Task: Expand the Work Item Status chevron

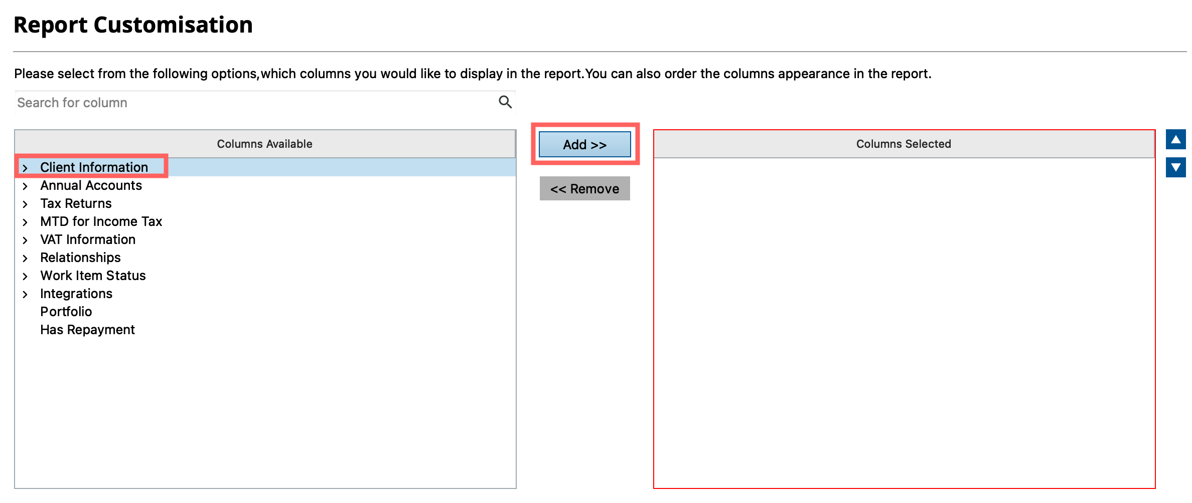Action: point(25,276)
